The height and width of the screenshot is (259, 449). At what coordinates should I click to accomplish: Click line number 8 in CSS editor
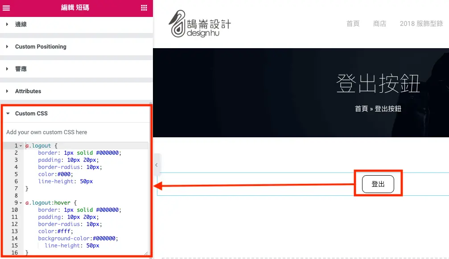tap(16, 196)
